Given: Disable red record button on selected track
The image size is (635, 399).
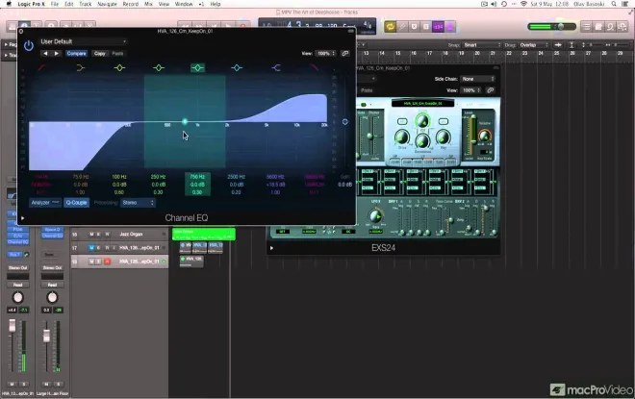Looking at the screenshot, I should (x=107, y=262).
